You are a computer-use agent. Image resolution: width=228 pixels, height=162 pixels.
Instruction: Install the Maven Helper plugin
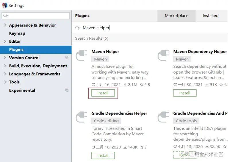coord(103,93)
